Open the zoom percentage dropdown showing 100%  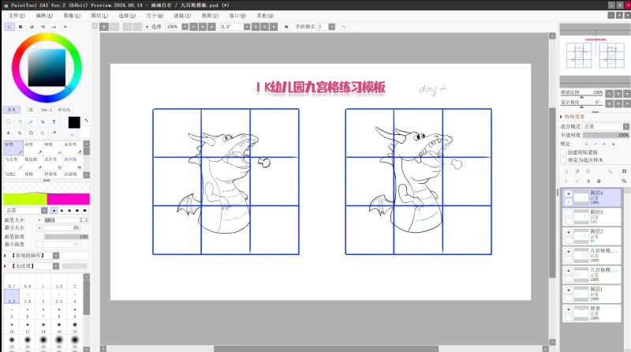[x=174, y=26]
